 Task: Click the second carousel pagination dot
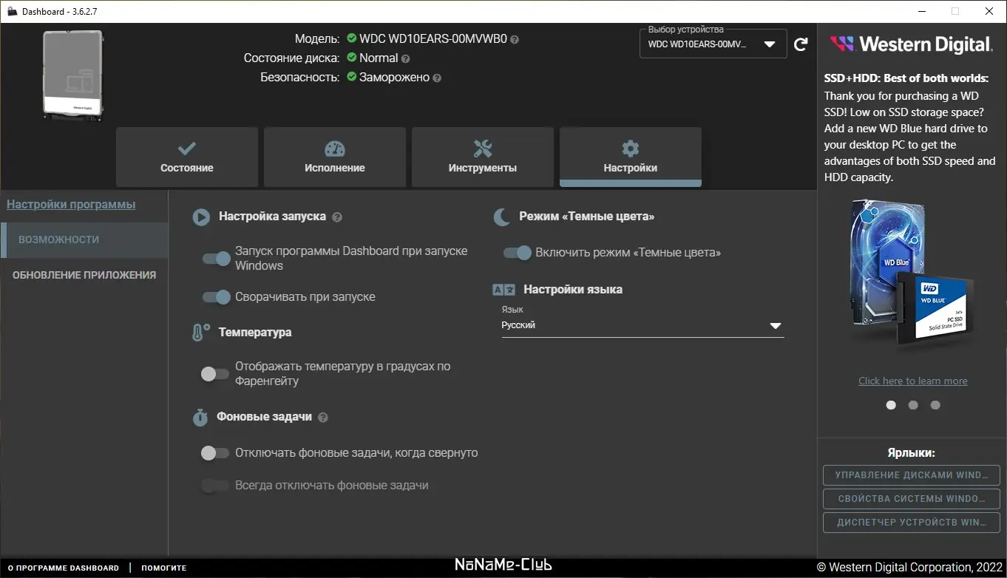coord(913,405)
